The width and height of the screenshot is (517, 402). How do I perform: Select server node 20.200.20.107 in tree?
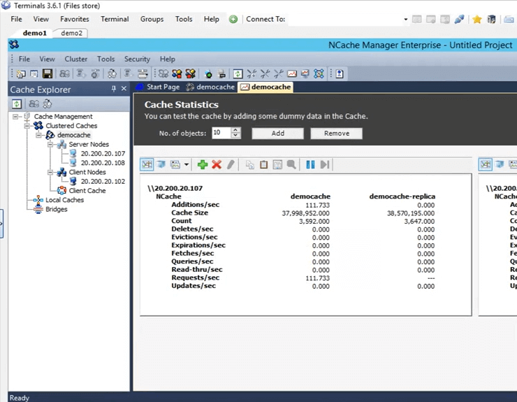pos(103,154)
